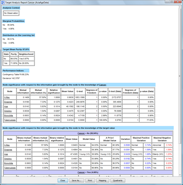The width and height of the screenshot is (183, 185).
Task: Click the Print button
Action: coord(90,180)
